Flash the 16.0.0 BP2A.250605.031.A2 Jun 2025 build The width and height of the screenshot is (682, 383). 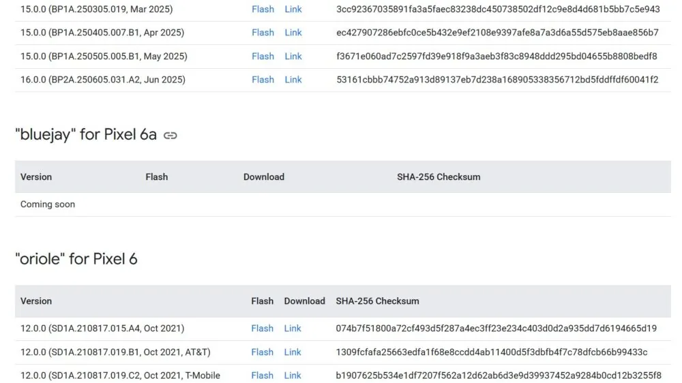[263, 80]
